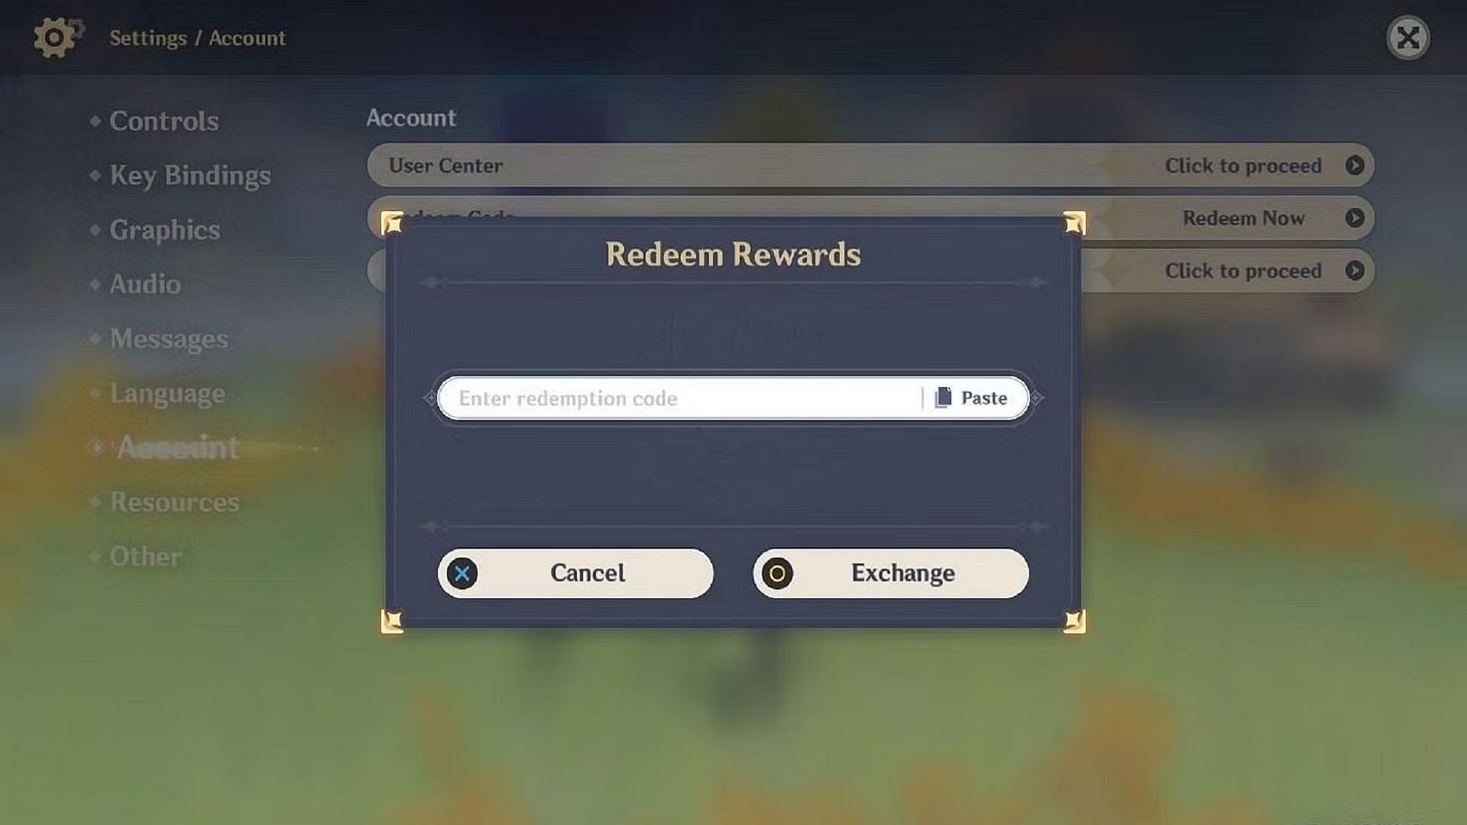Open the Resources settings section
Screen dimensions: 1467x825
173,502
